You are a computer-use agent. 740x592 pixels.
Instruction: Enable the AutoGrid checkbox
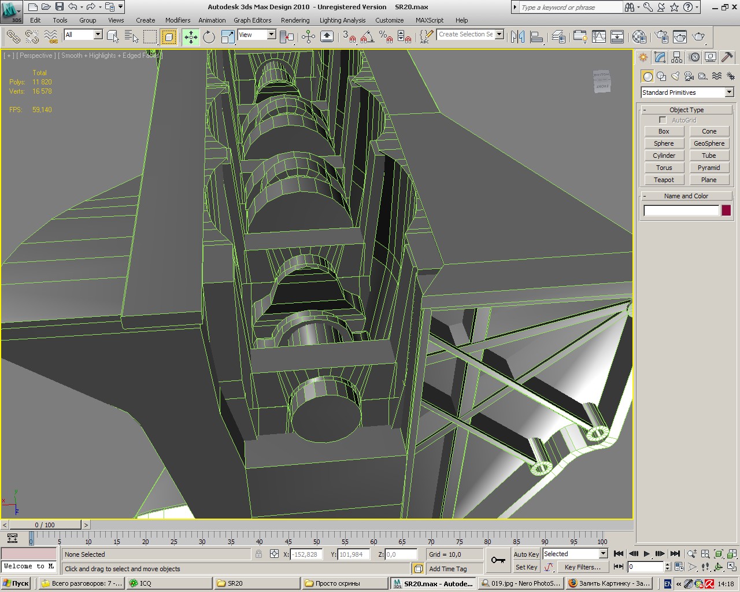point(663,120)
